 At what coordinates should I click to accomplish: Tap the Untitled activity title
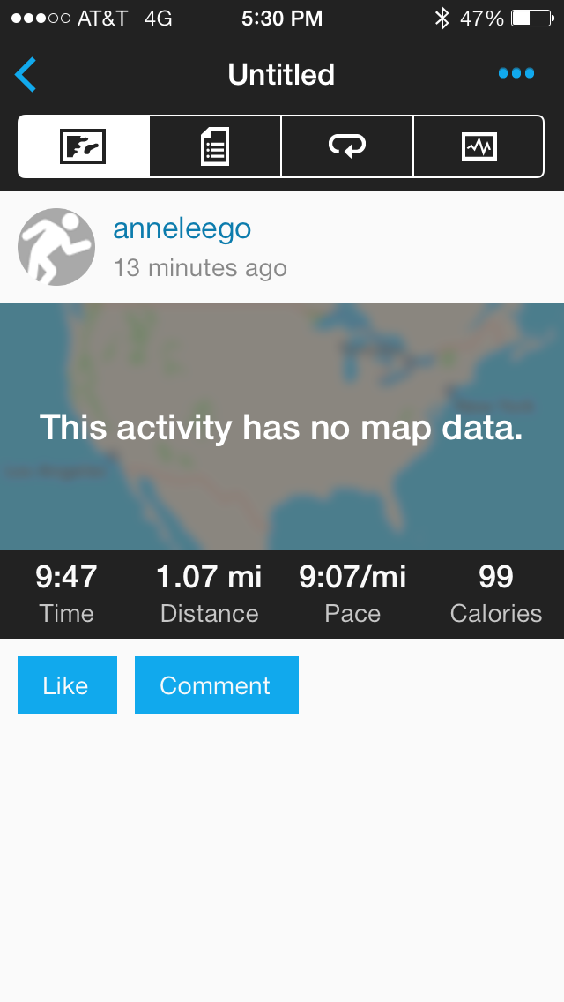(x=281, y=74)
